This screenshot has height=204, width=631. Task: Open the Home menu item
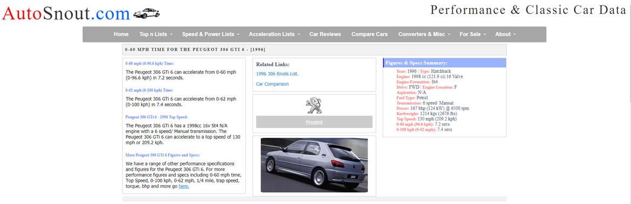(121, 34)
